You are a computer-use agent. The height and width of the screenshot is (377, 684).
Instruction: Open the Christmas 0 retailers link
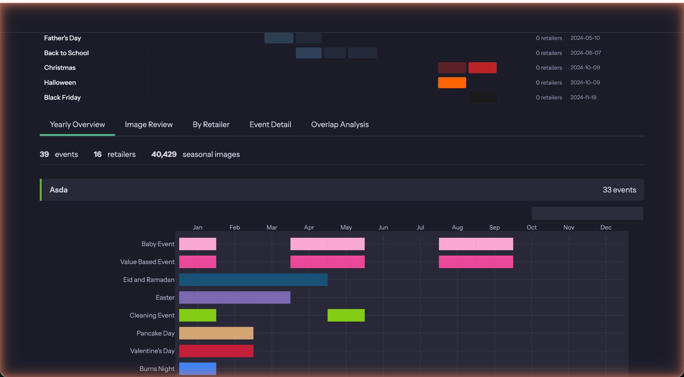(x=549, y=68)
